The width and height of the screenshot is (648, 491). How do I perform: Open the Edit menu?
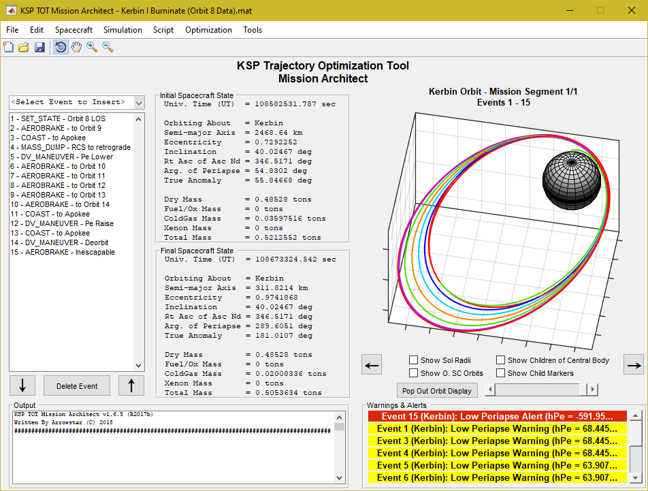coord(36,30)
